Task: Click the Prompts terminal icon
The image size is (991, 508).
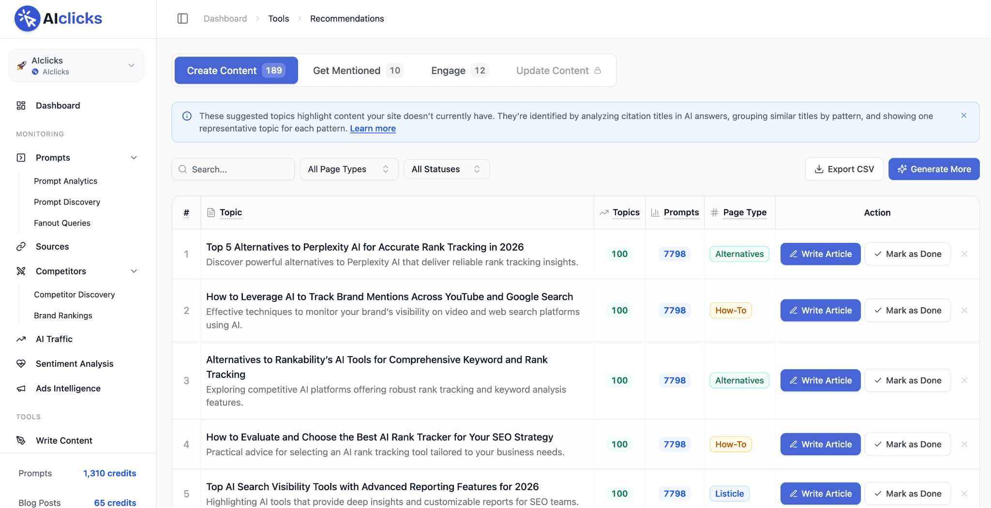Action: (21, 158)
